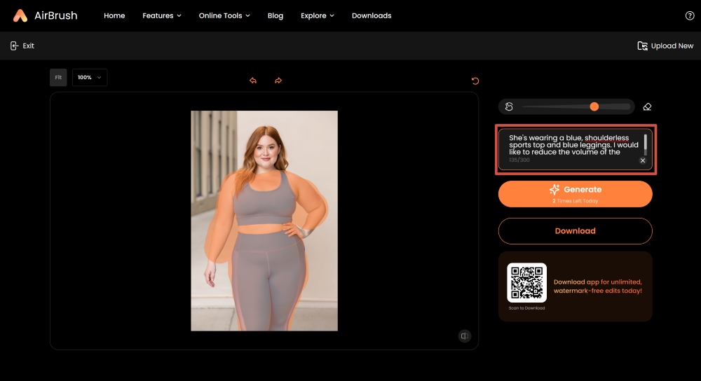701x381 pixels.
Task: Click the Upload New folder icon
Action: click(642, 46)
